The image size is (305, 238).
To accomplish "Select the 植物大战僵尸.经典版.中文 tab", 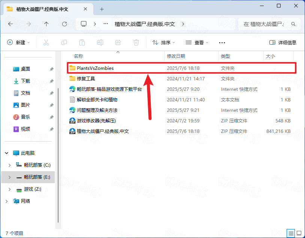I will 48,9.
